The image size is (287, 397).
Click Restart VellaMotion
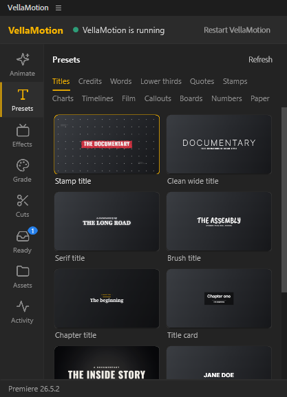(x=237, y=30)
